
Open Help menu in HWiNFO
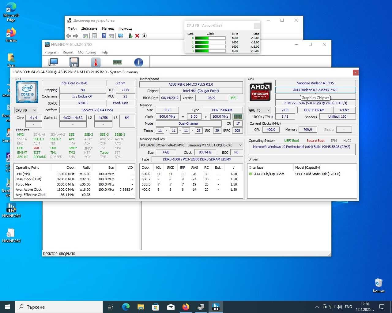point(104,52)
